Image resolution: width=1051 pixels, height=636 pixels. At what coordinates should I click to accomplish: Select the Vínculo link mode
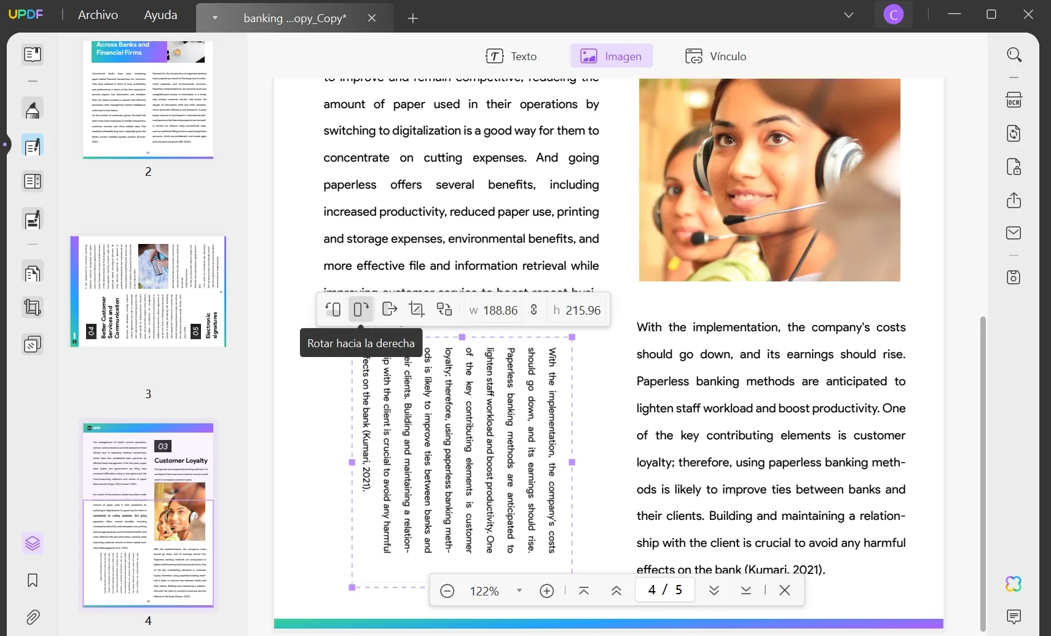(716, 56)
